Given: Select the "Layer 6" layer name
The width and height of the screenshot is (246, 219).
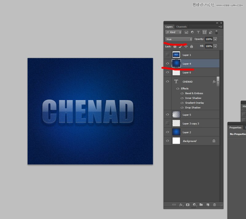Looking at the screenshot, I should tap(187, 72).
